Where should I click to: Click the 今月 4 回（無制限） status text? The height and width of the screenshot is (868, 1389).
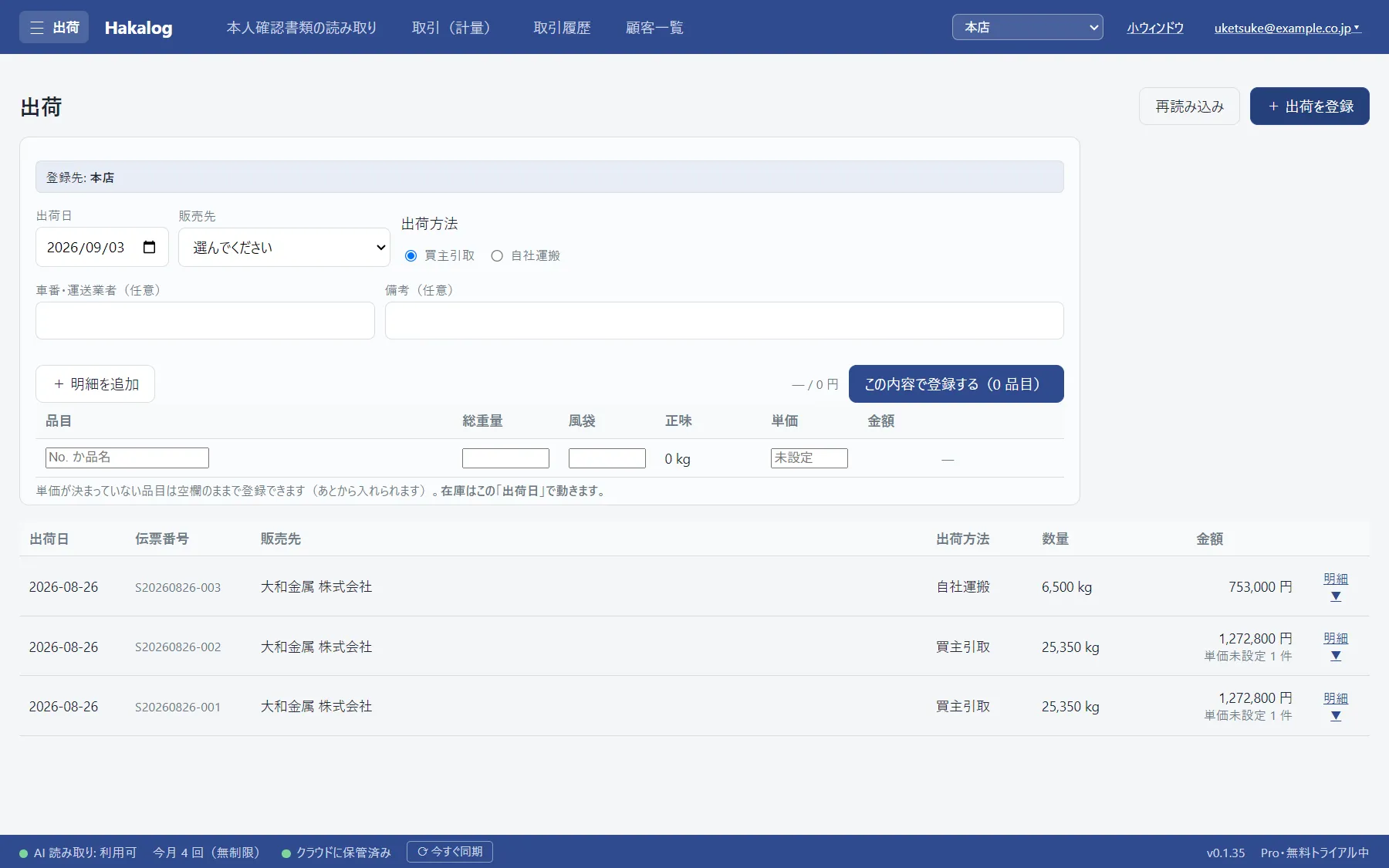point(208,853)
